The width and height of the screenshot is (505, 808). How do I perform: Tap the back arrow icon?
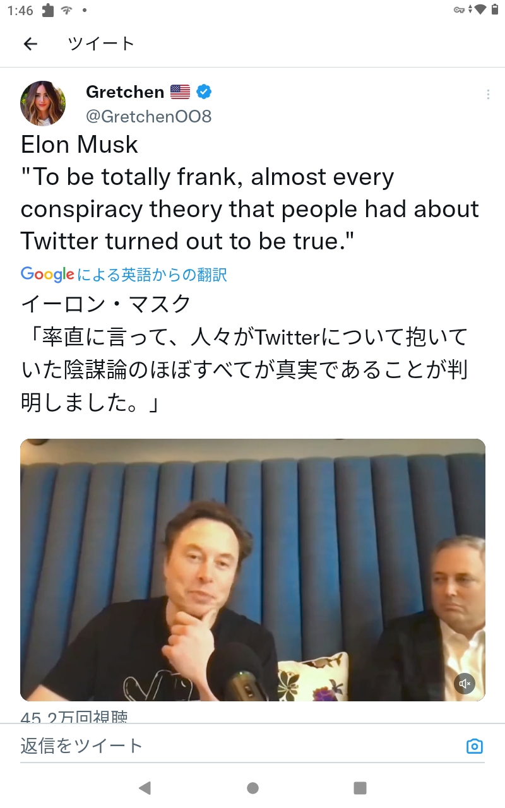(30, 44)
